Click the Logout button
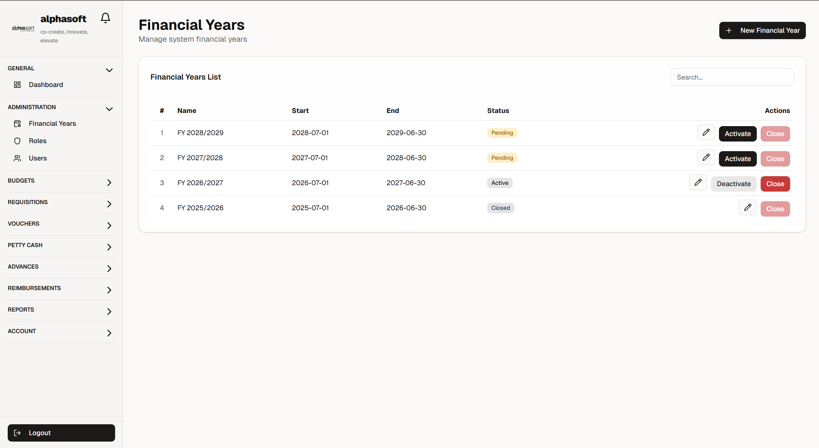Viewport: 819px width, 448px height. [x=61, y=433]
